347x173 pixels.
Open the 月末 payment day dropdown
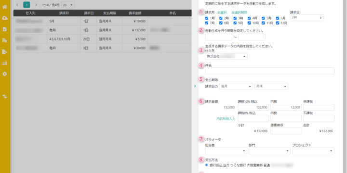point(271,86)
